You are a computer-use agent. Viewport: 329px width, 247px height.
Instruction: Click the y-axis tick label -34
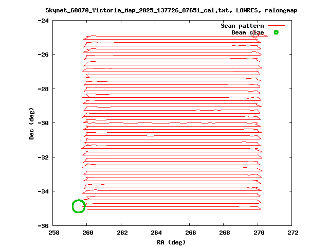(43, 191)
